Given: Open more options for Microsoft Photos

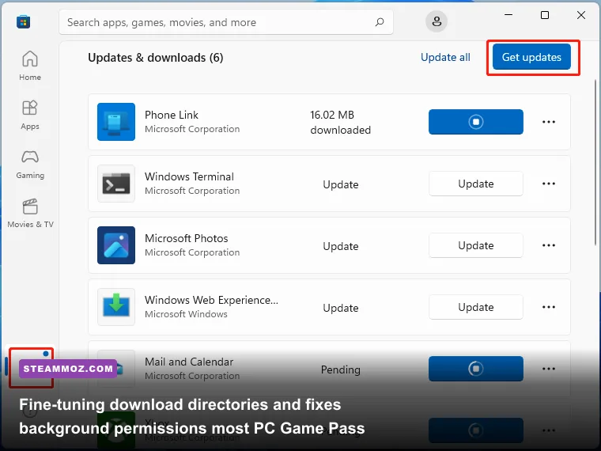Looking at the screenshot, I should tap(549, 245).
